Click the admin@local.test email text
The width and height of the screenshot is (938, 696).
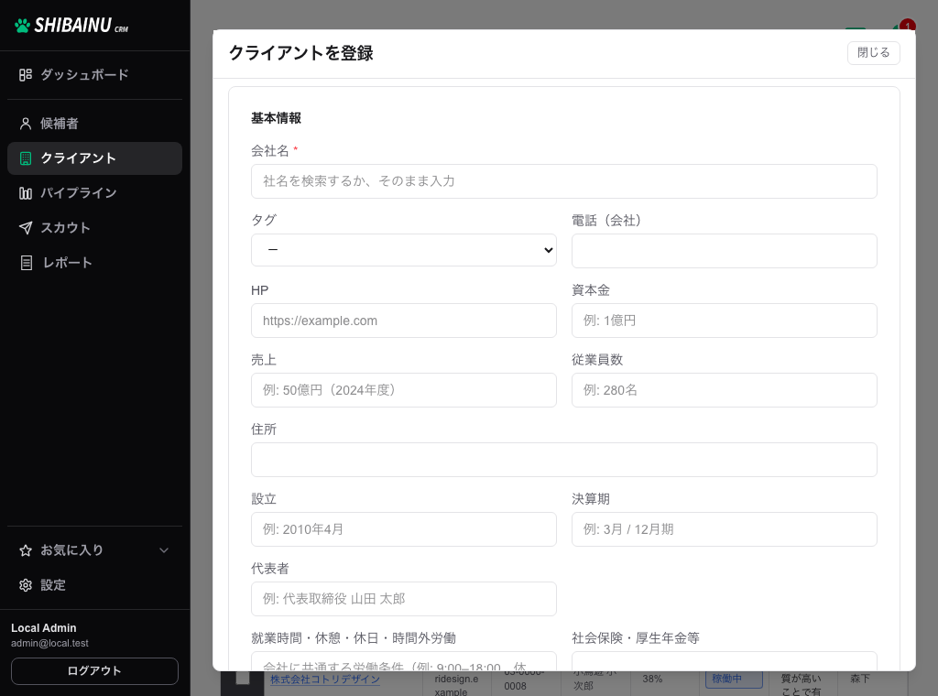[49, 644]
